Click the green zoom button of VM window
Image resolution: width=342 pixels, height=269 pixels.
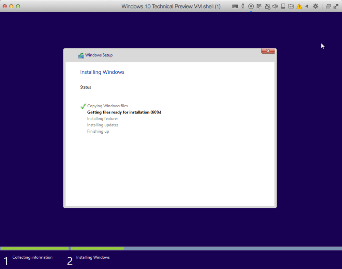[18, 6]
